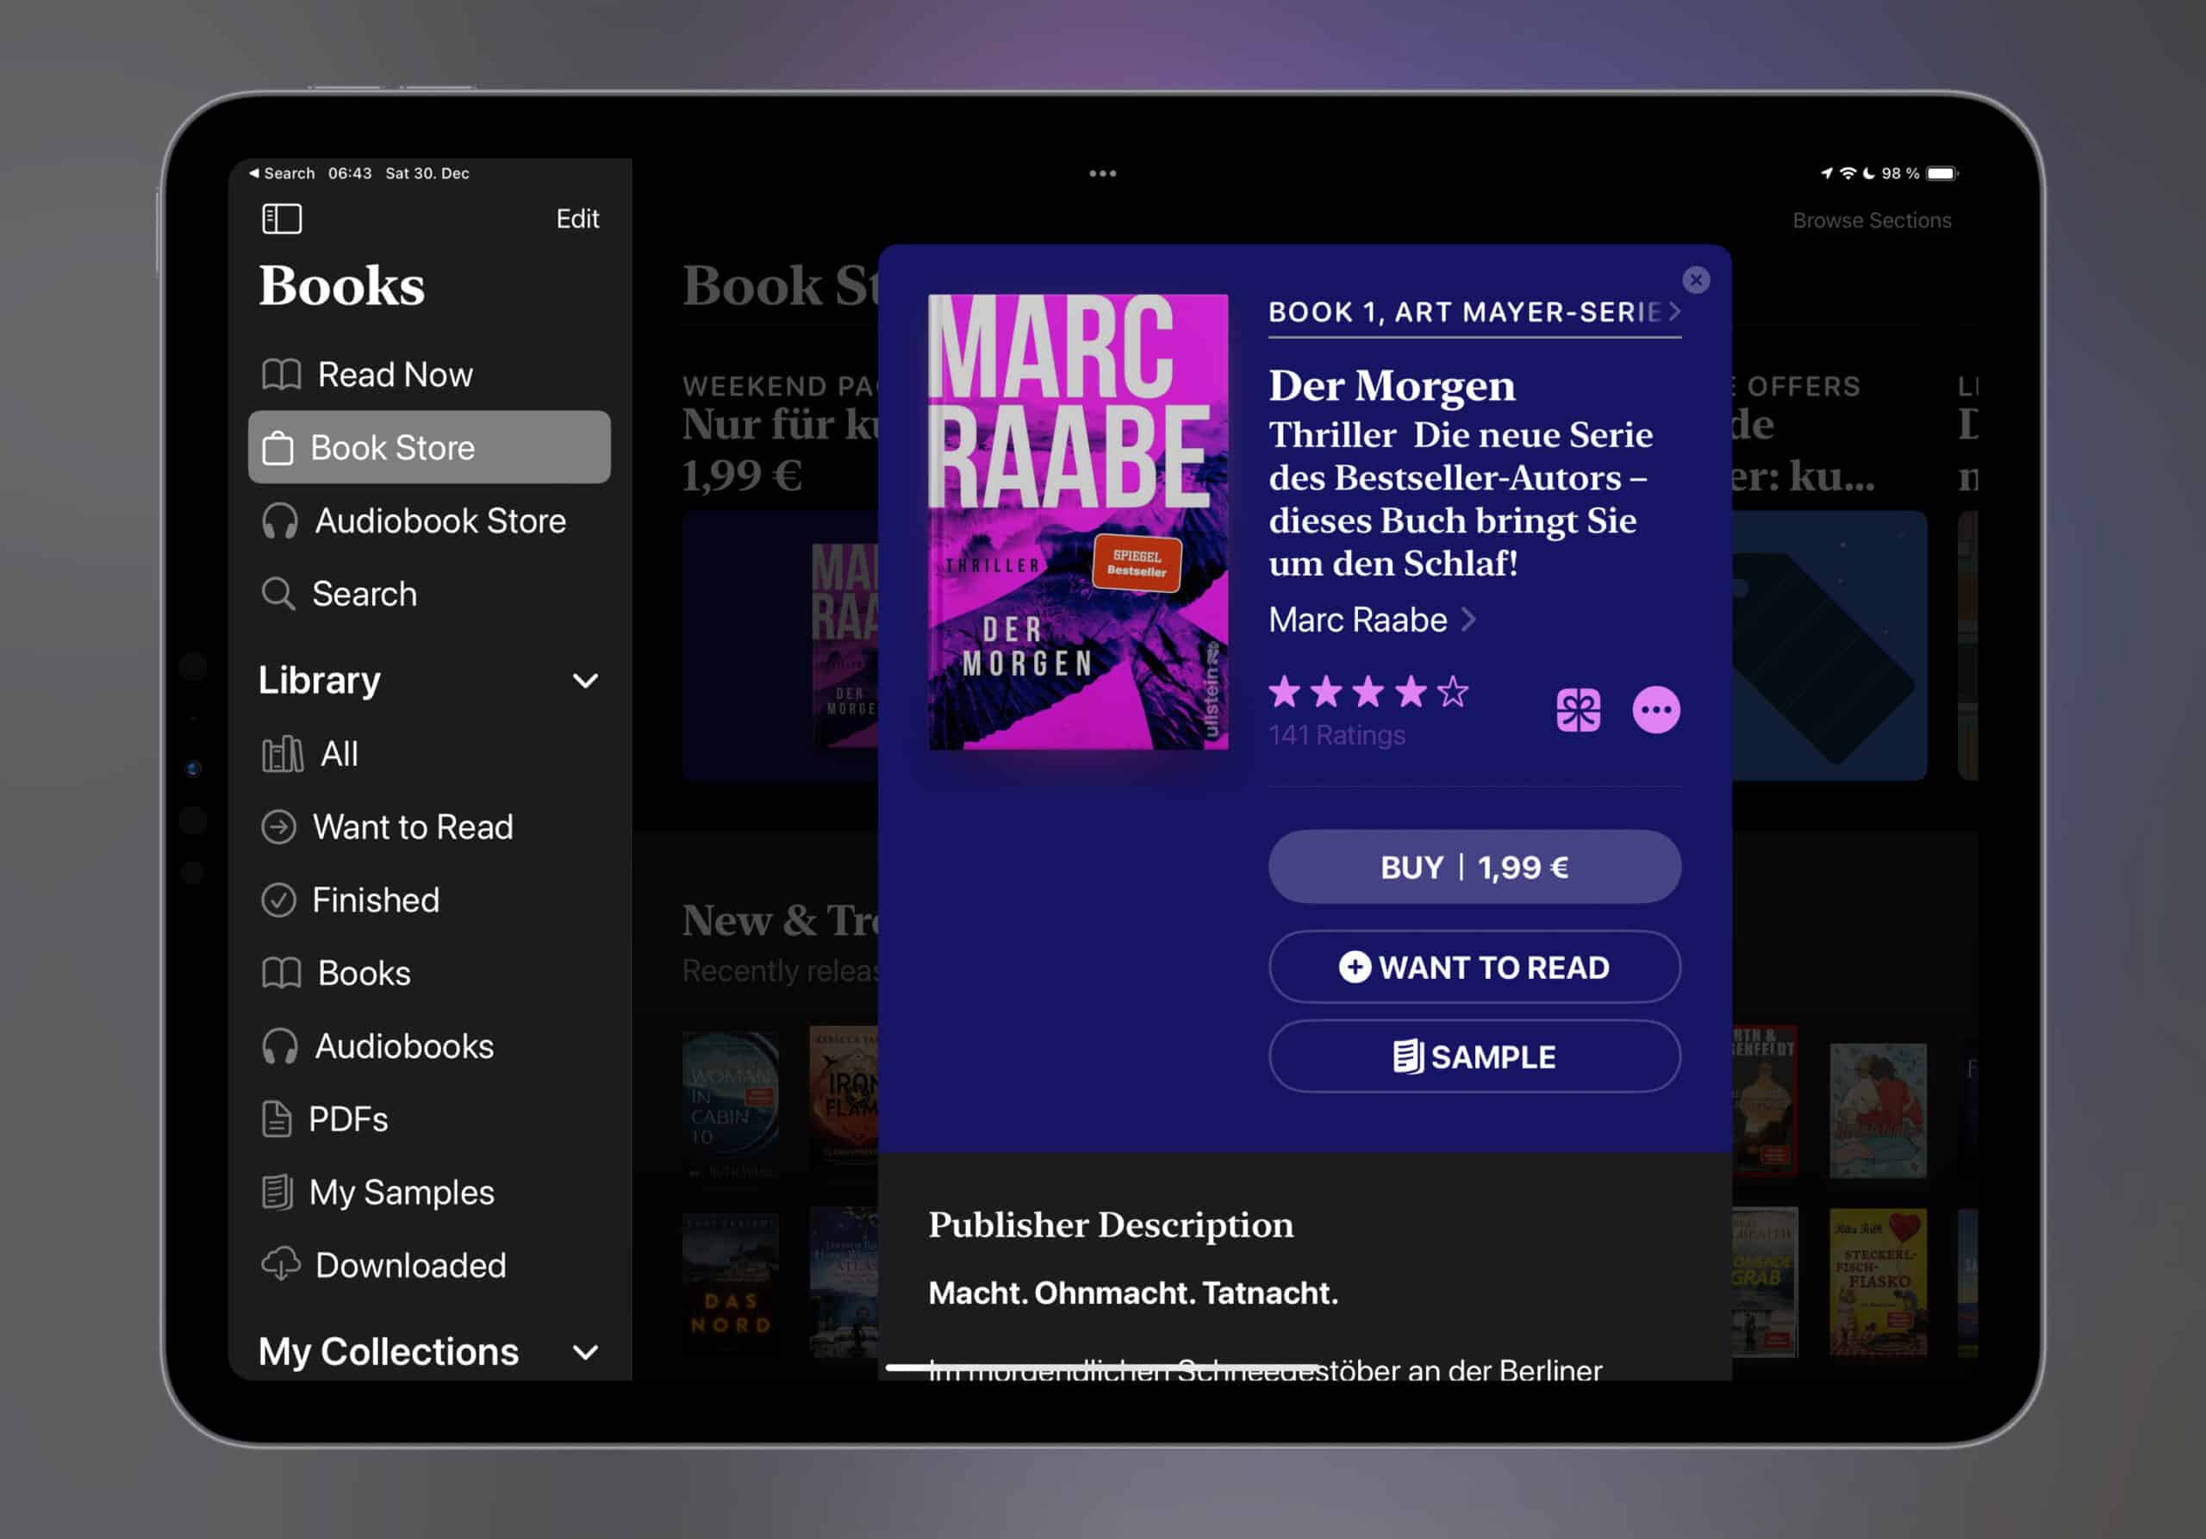Show All library items
2206x1539 pixels.
428,754
